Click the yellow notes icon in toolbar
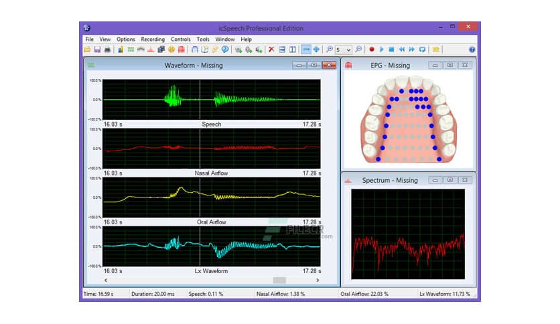 (x=435, y=50)
